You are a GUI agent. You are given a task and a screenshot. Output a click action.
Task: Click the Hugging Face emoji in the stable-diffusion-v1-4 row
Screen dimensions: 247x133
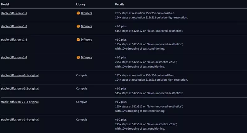tap(78, 57)
